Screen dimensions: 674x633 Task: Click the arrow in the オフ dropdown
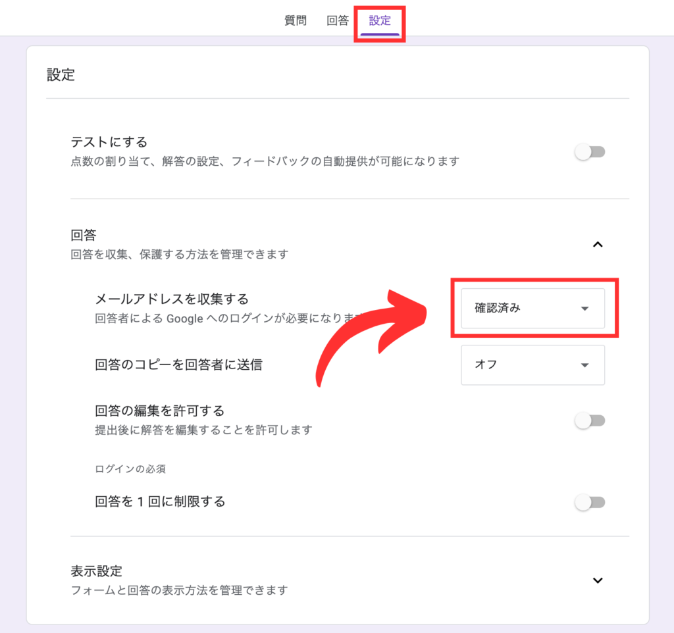(x=584, y=365)
